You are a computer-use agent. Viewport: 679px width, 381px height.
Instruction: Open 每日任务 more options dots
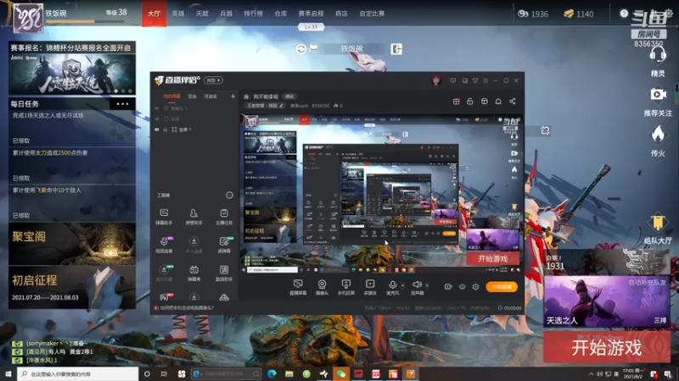[x=122, y=103]
